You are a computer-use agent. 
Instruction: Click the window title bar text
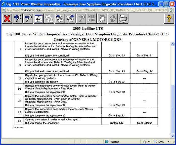(82, 4)
